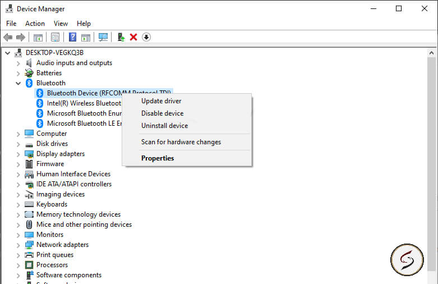Screen dimensions: 438x284
Task: Minimize the Device Manager window
Action: point(374,8)
